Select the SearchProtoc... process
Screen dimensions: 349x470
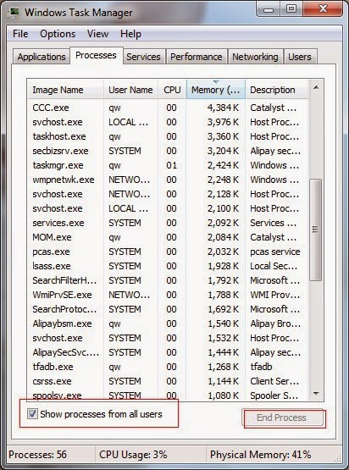click(168, 309)
